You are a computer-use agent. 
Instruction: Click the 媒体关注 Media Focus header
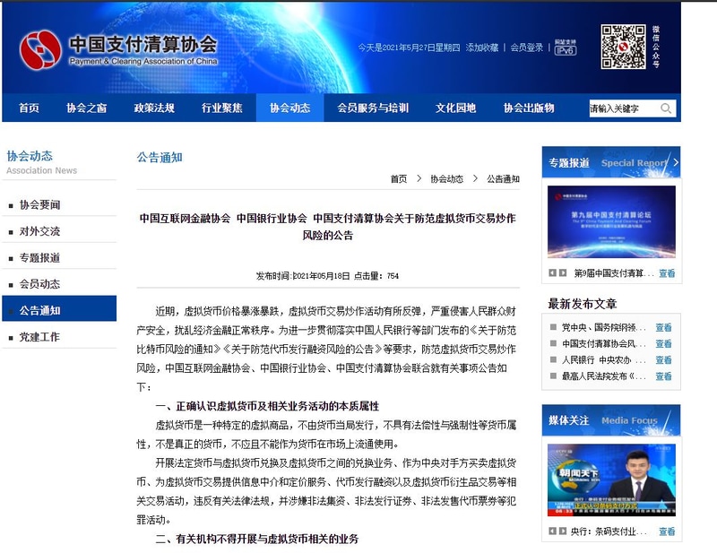click(611, 420)
